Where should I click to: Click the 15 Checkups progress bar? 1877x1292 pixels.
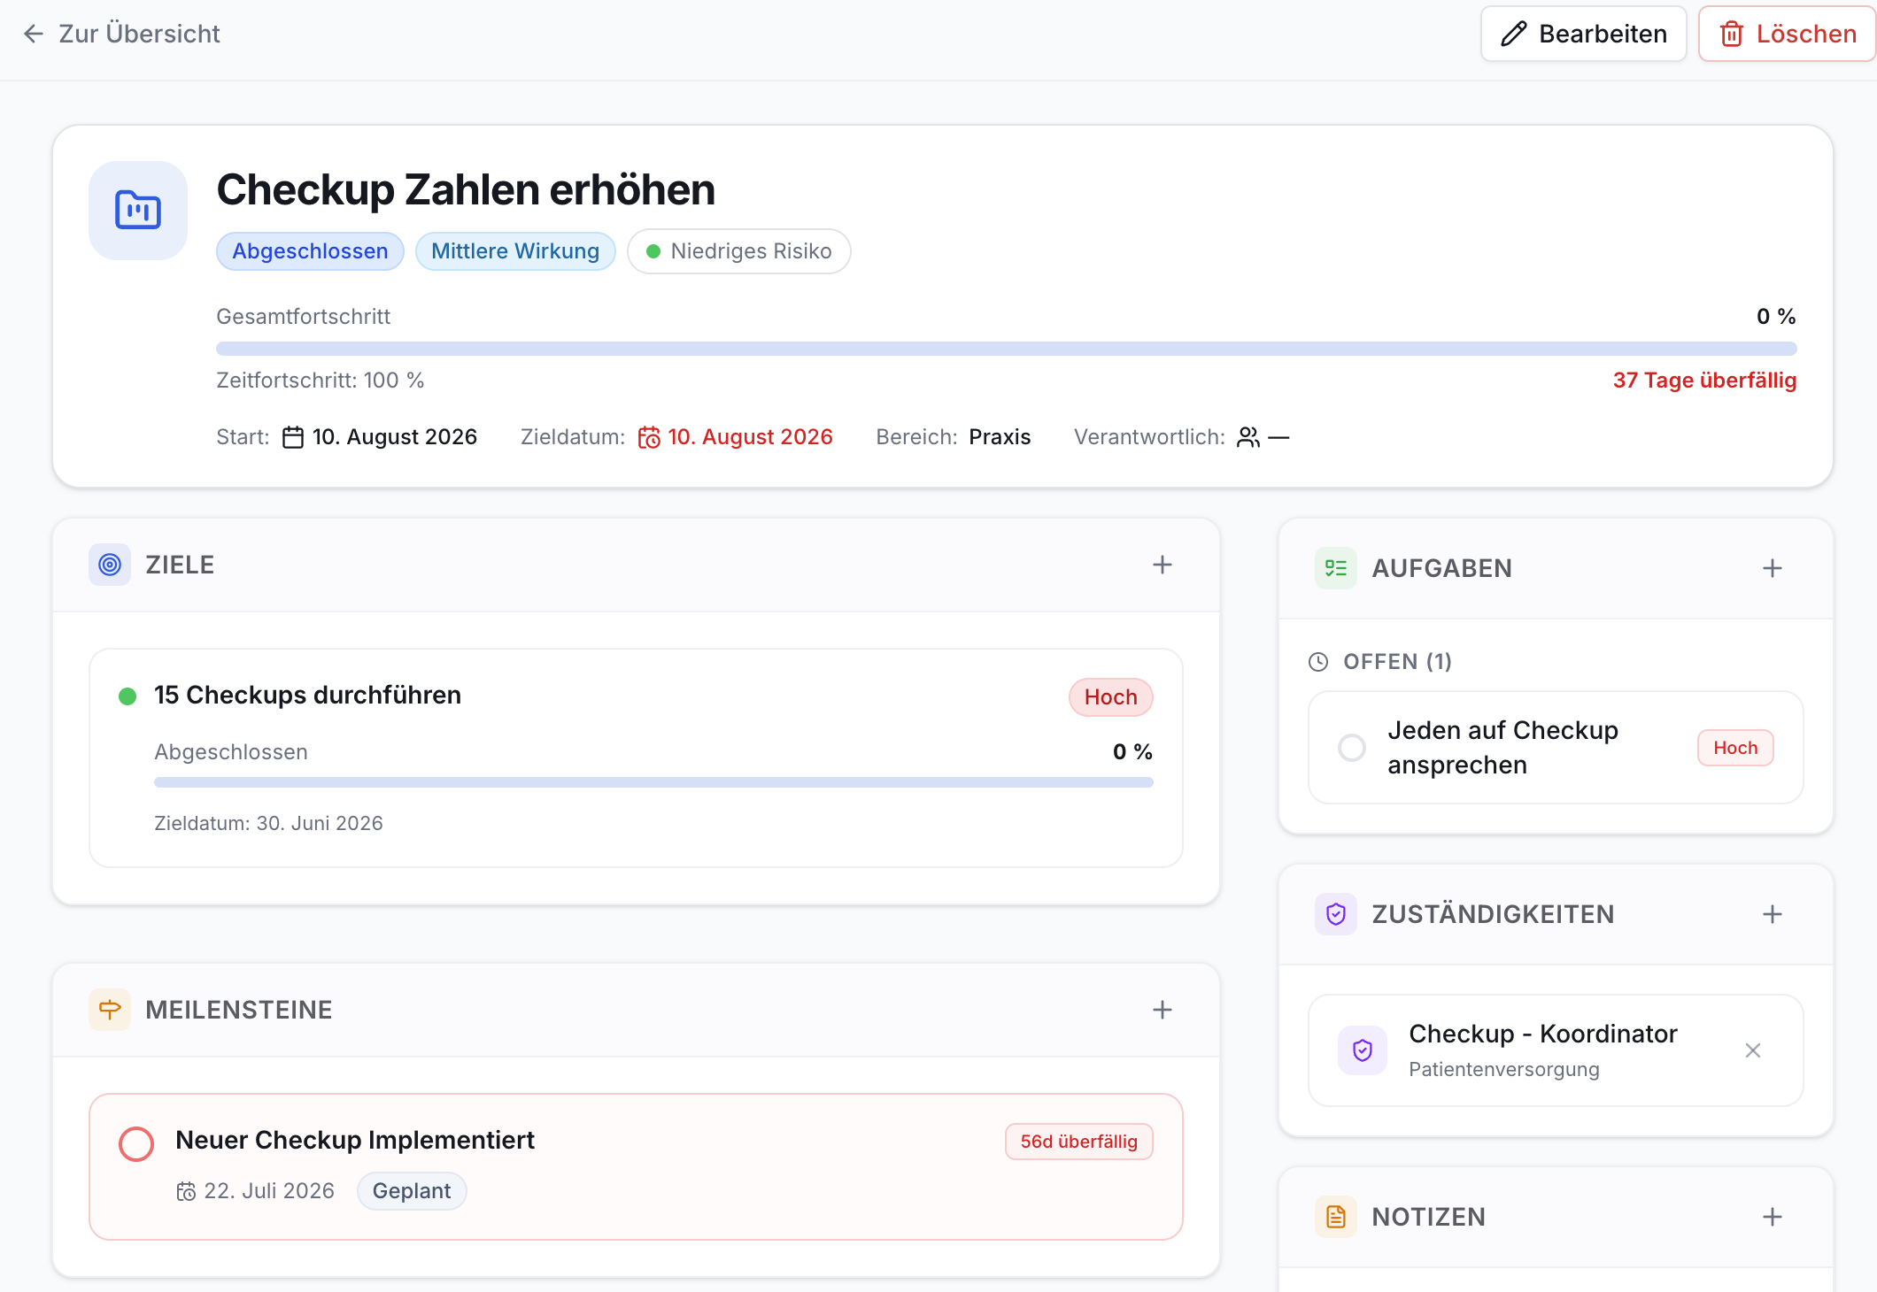click(653, 782)
